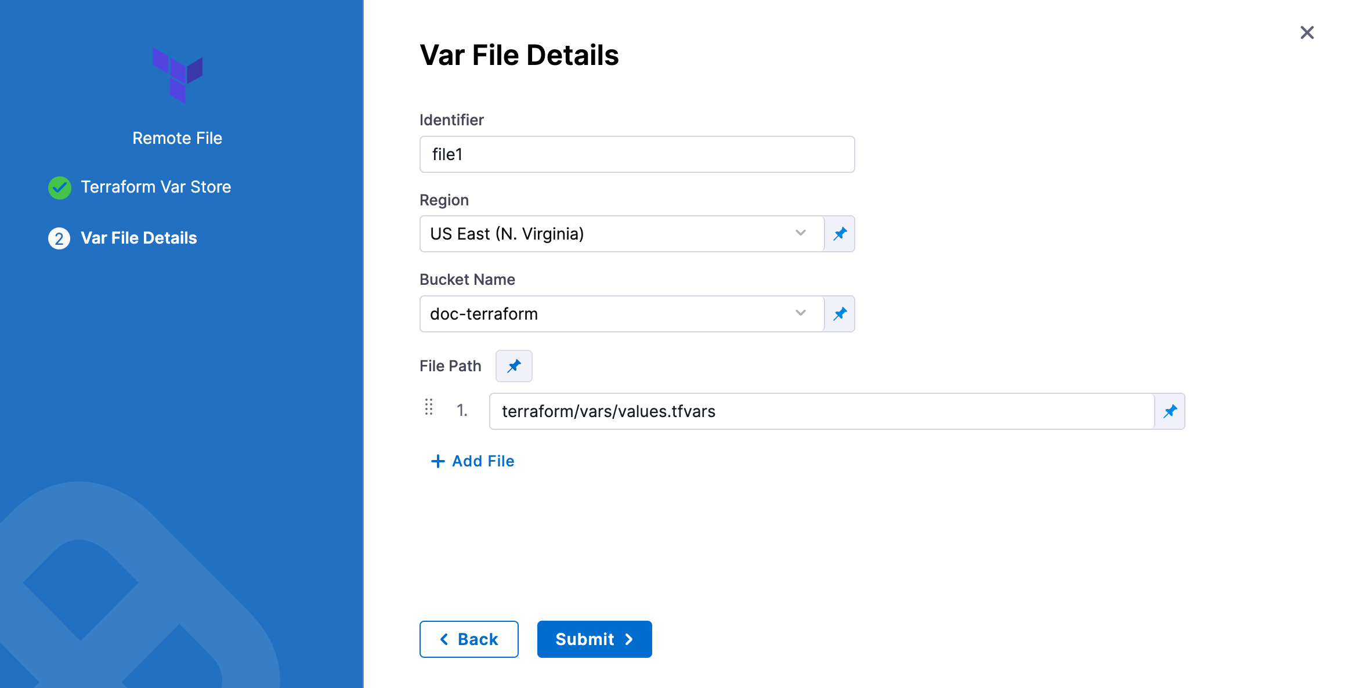Click pin icon at end of file path row
Screen dimensions: 1345x688
[x=1170, y=411]
